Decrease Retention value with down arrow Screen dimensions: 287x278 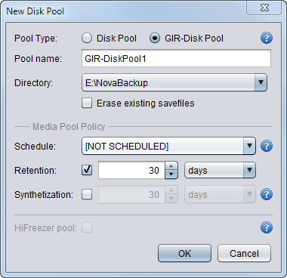[x=171, y=175]
